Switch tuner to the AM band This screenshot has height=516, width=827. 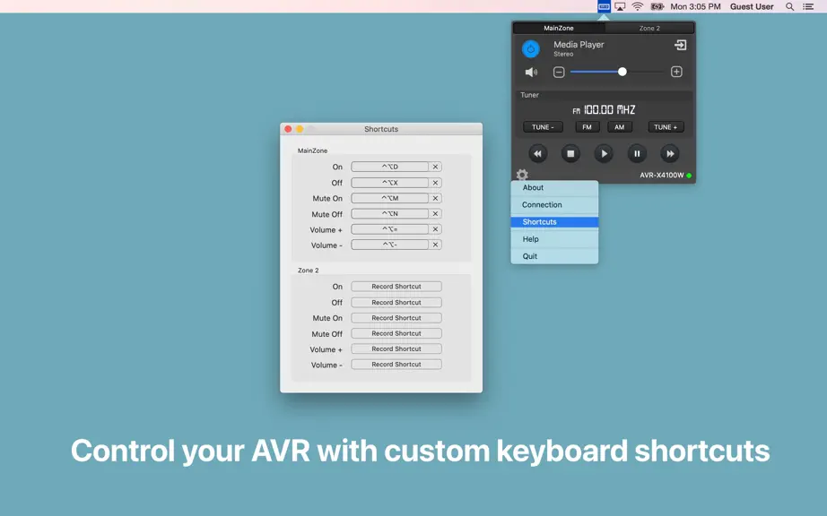[x=619, y=127]
